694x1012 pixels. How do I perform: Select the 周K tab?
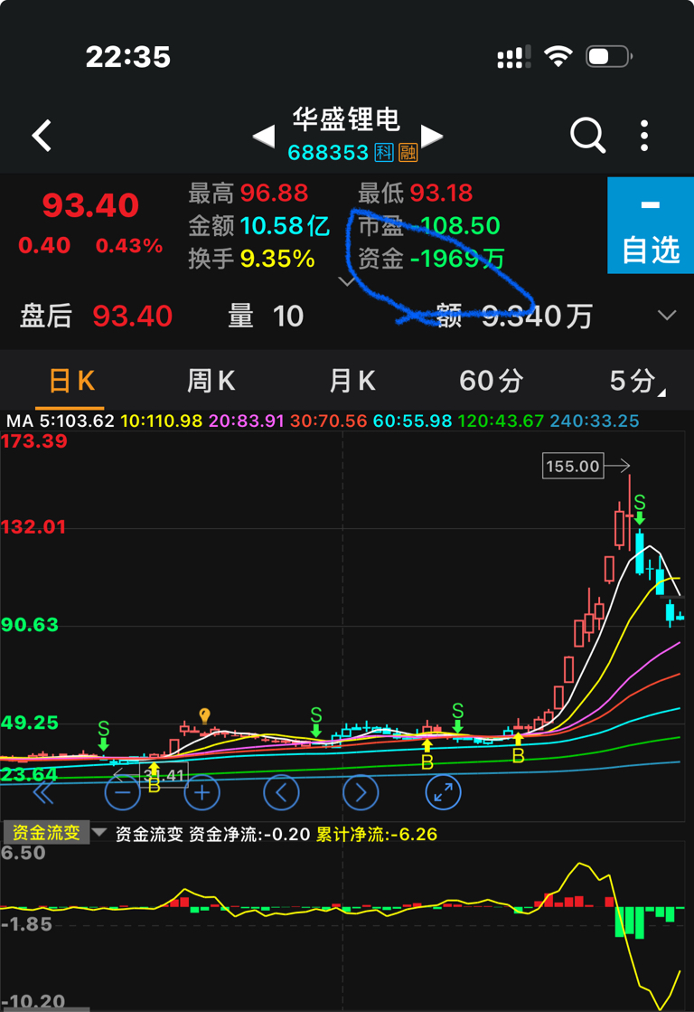click(x=211, y=381)
